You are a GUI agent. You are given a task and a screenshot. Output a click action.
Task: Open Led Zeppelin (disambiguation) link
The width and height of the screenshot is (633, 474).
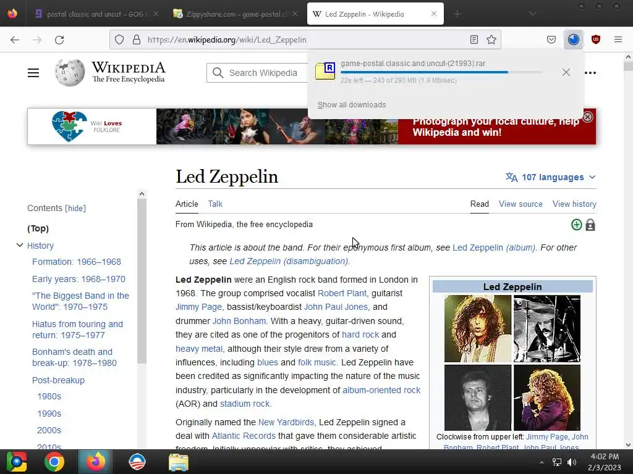click(289, 261)
